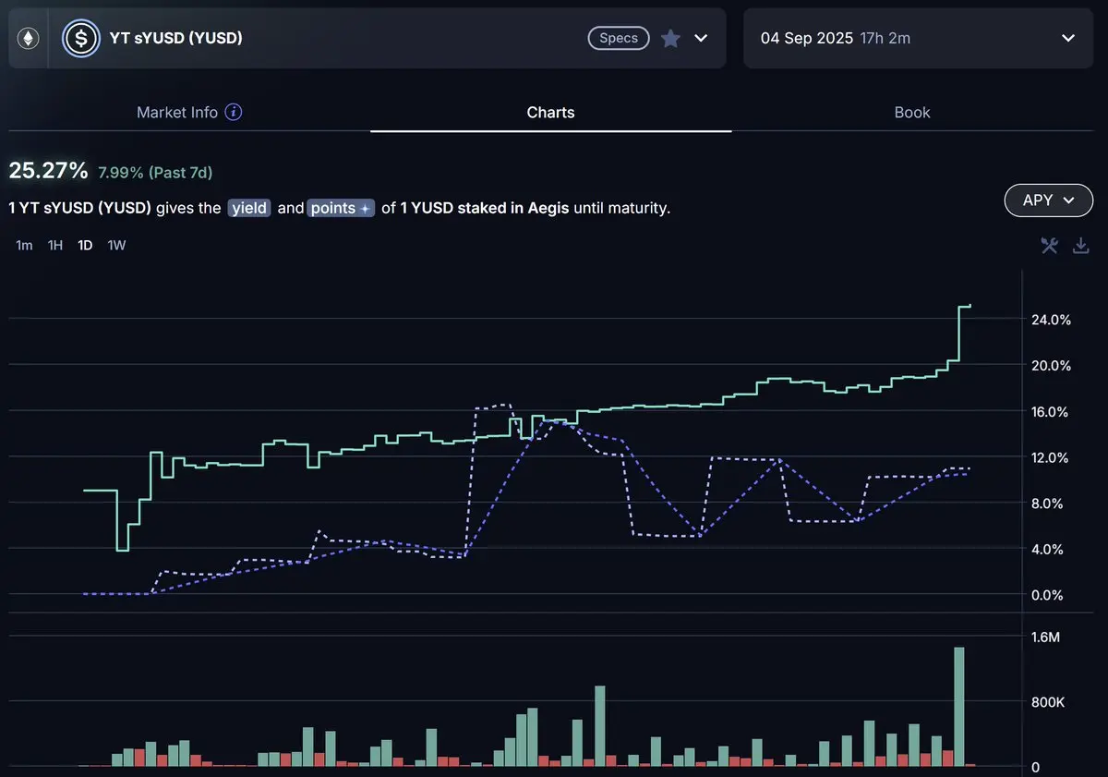Click the 25.27% current APY value
Screen dimensions: 1108x777
(48, 171)
